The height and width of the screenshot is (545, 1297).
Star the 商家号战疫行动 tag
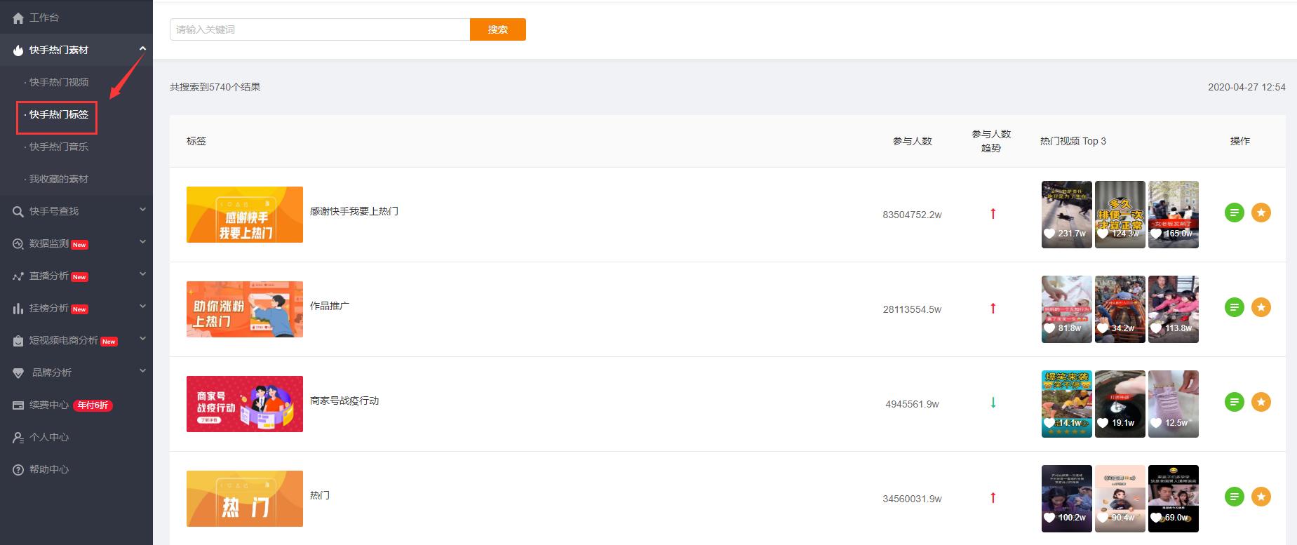tap(1261, 402)
